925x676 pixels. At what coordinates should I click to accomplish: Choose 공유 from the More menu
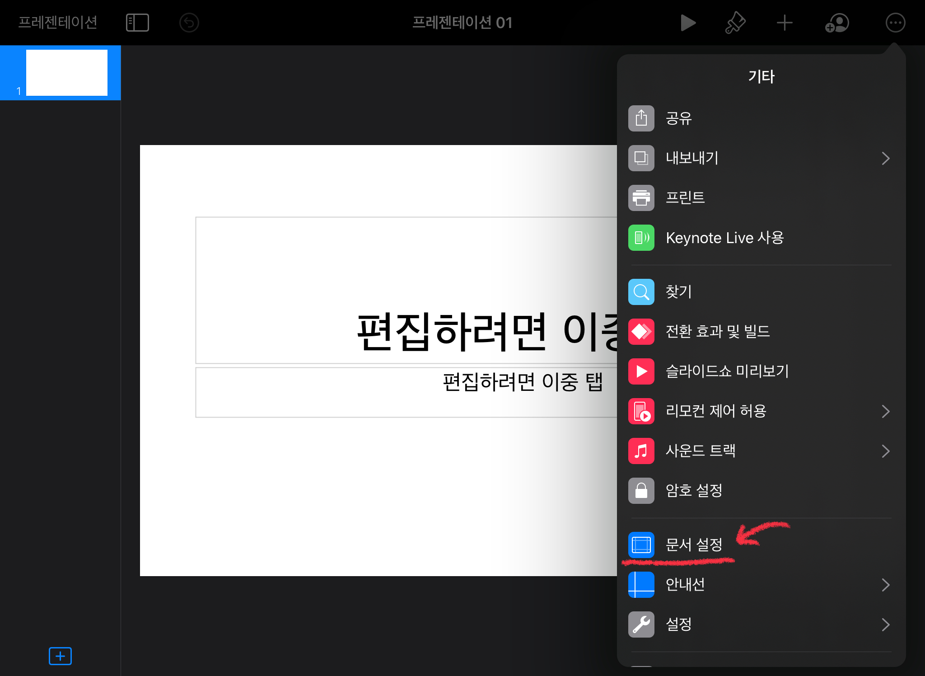[678, 118]
